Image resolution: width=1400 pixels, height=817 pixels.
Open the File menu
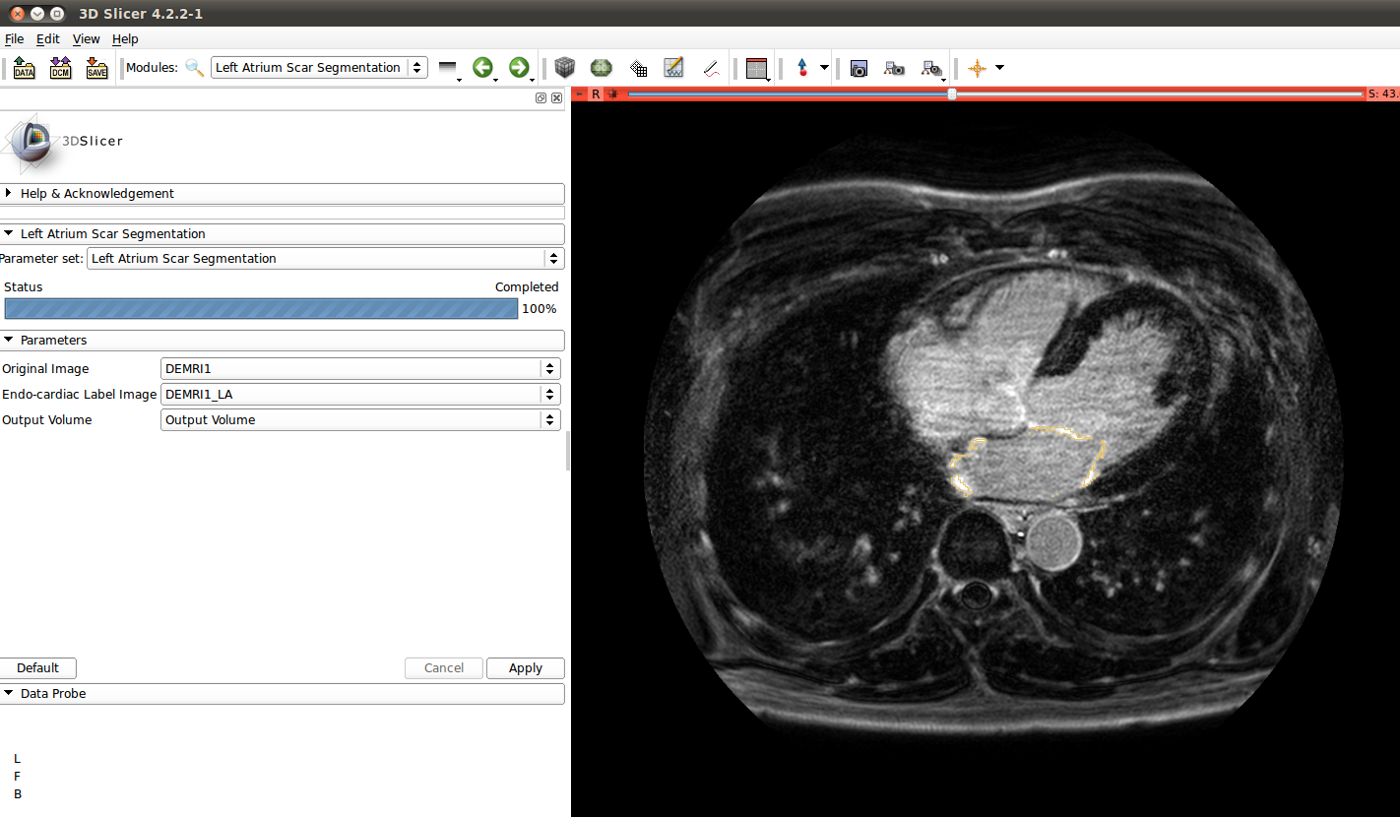click(14, 39)
